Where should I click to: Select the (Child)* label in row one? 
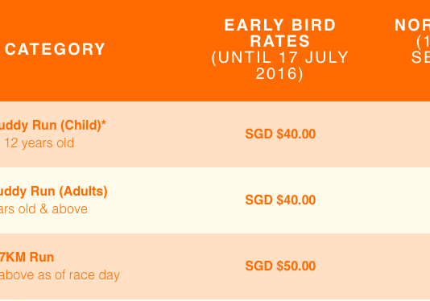83,126
